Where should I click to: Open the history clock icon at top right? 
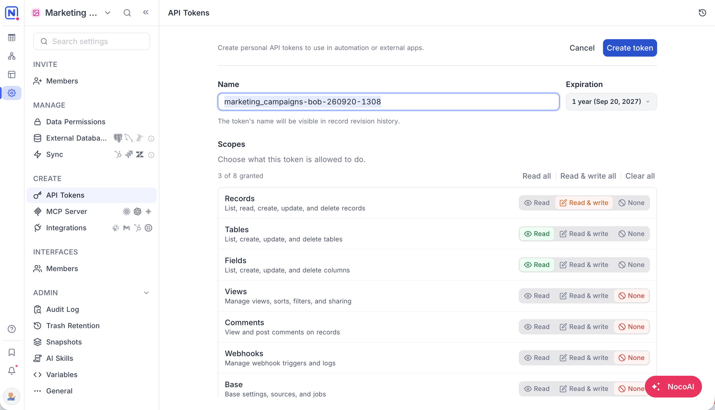pos(702,13)
